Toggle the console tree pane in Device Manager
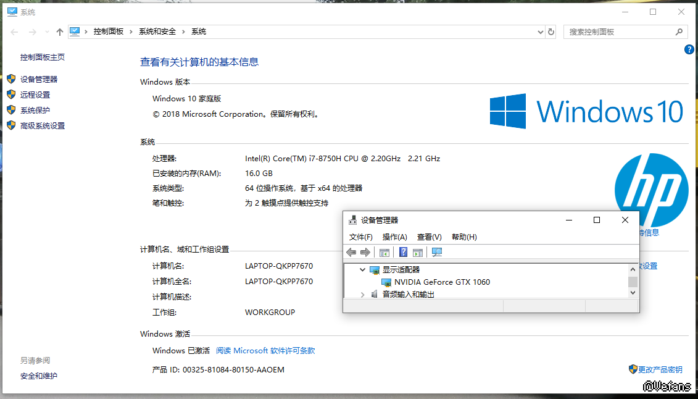This screenshot has width=698, height=399. point(384,253)
